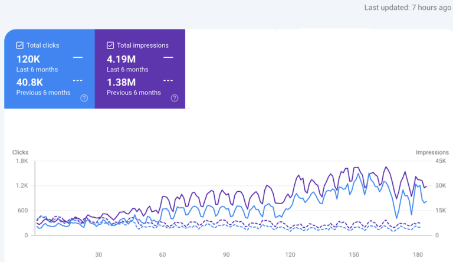453x262 pixels.
Task: Click day 60 on the x-axis
Action: (x=162, y=255)
